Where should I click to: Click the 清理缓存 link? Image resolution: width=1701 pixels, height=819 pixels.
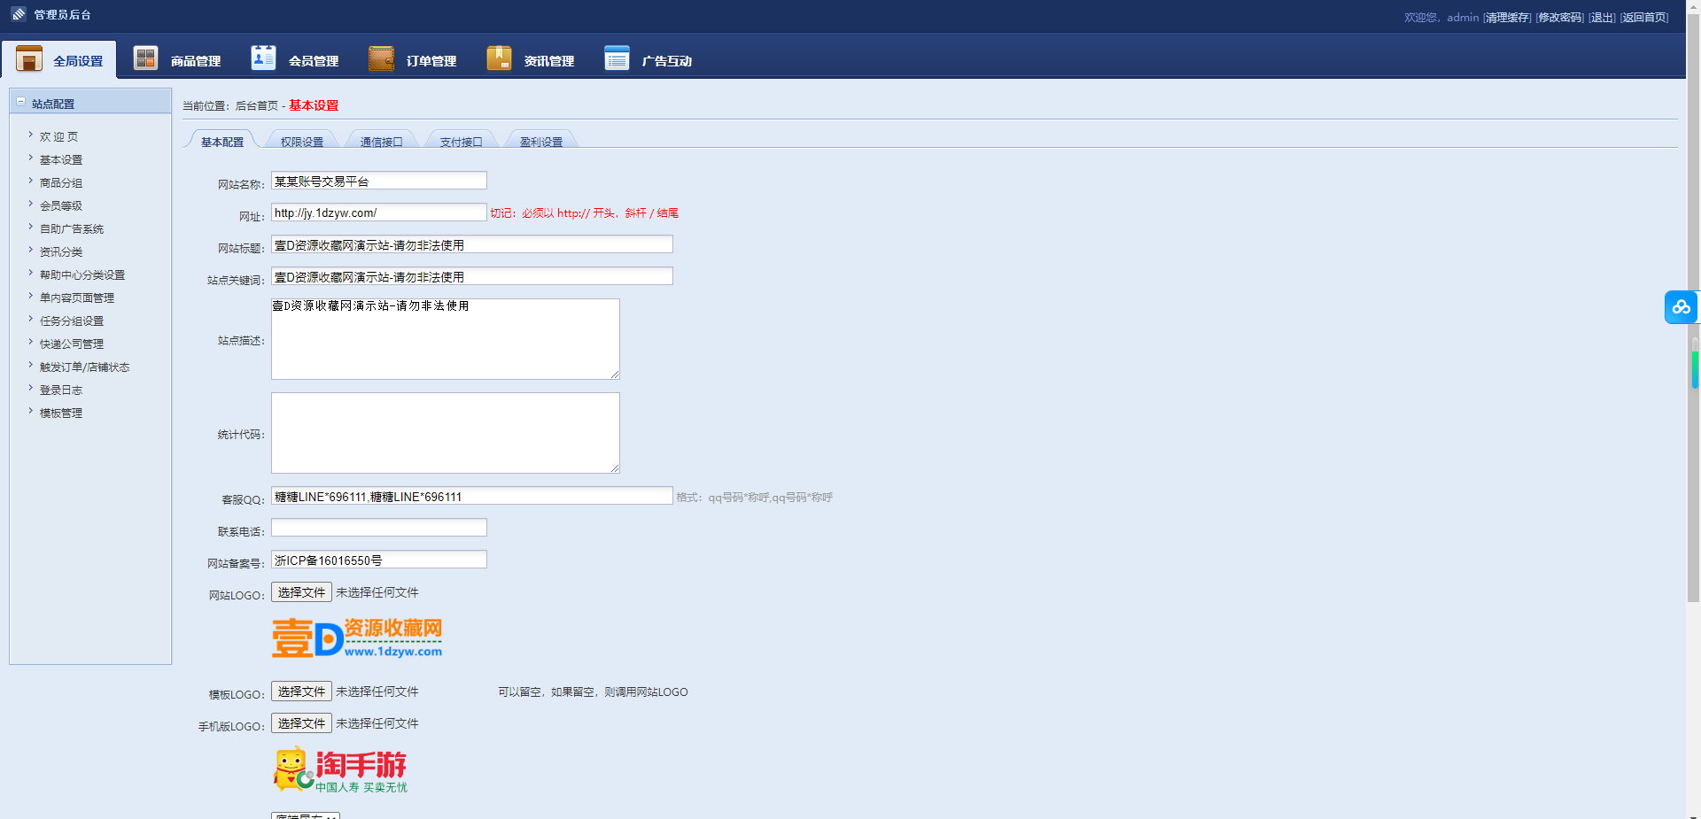tap(1507, 18)
